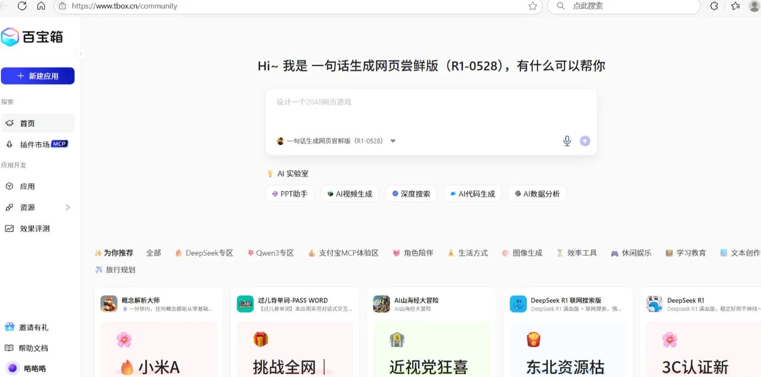Open the model selector dropdown 一句话生成网页尝鲜版
The image size is (761, 377).
pyautogui.click(x=336, y=141)
